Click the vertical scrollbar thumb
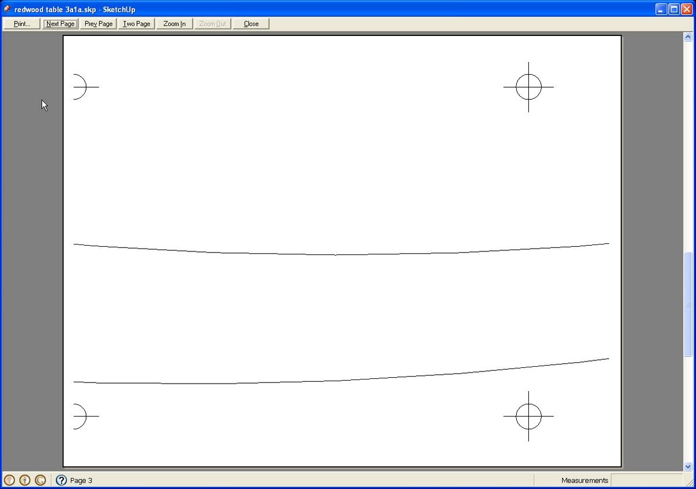696x489 pixels. tap(688, 304)
